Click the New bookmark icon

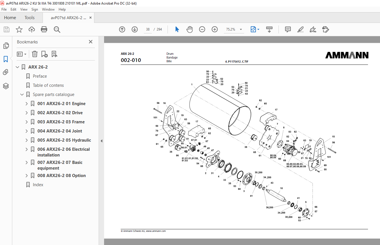(44, 54)
